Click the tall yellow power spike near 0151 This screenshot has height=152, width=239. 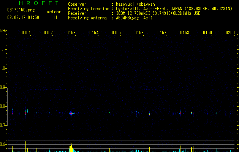tap(25, 147)
